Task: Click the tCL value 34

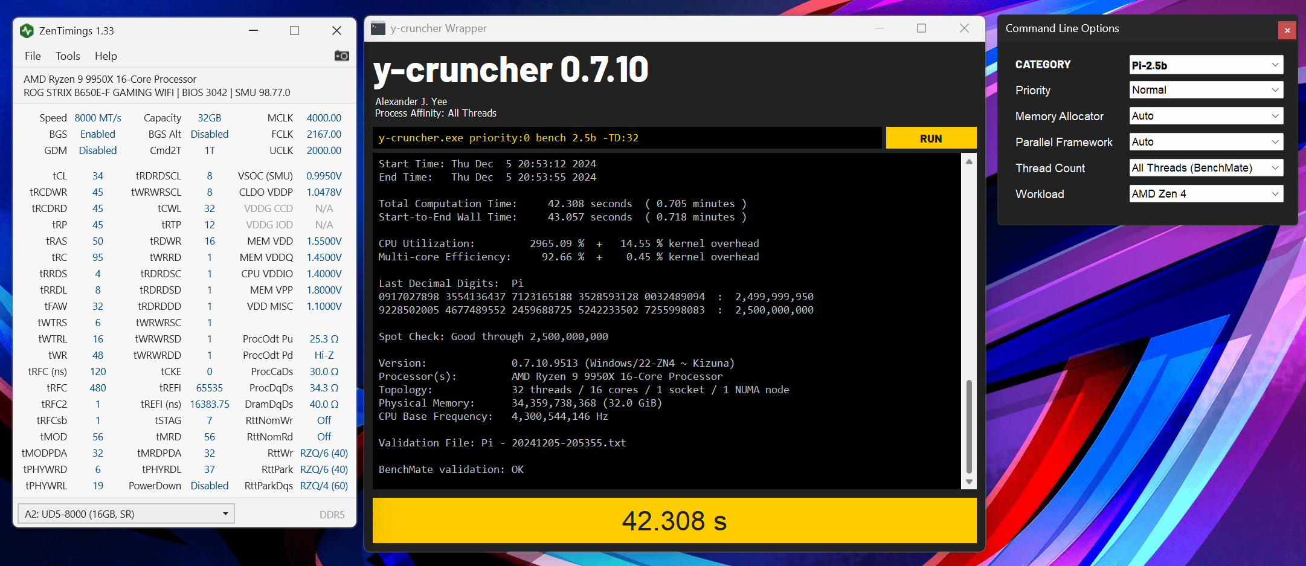Action: tap(98, 176)
